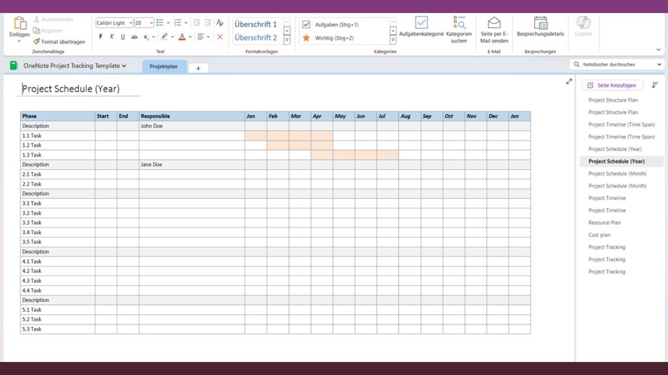Viewport: 668px width, 375px height.
Task: Open the highlight color dropdown arrow
Action: coord(172,37)
